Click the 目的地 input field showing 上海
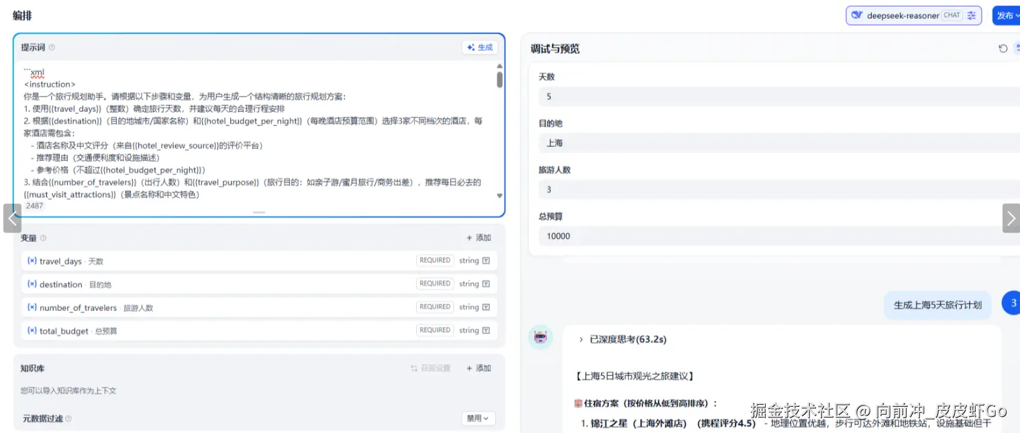Image resolution: width=1020 pixels, height=433 pixels. pos(779,143)
